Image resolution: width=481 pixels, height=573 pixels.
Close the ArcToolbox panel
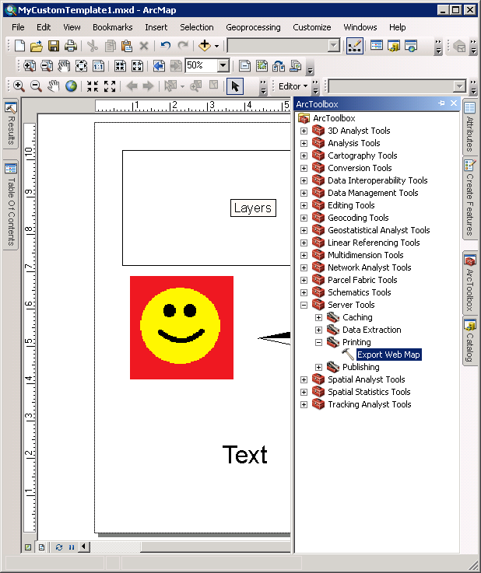454,103
